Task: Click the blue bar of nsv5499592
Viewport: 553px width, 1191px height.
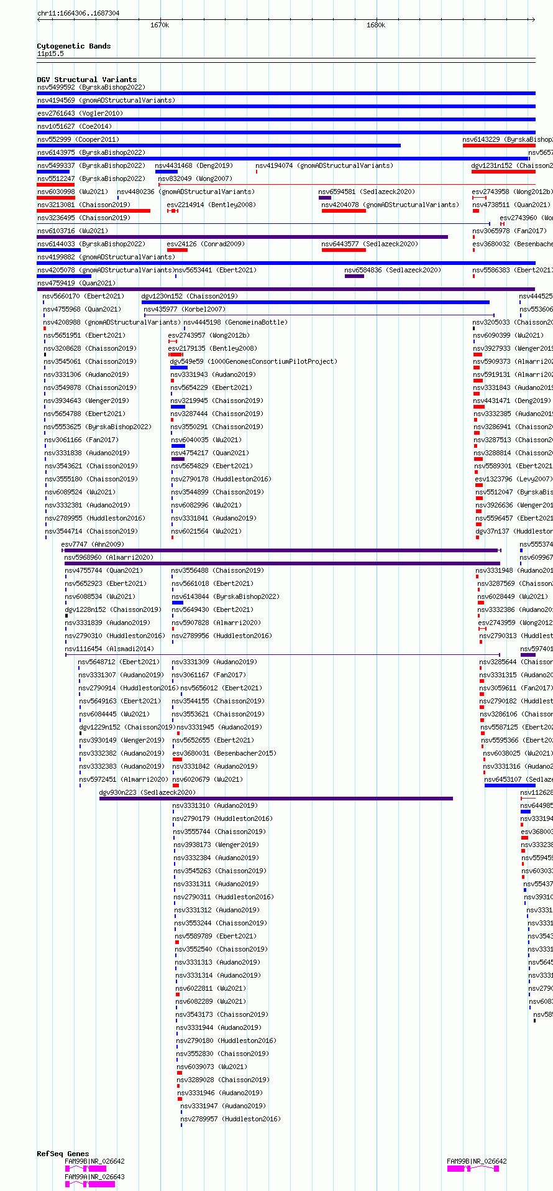Action: [286, 93]
